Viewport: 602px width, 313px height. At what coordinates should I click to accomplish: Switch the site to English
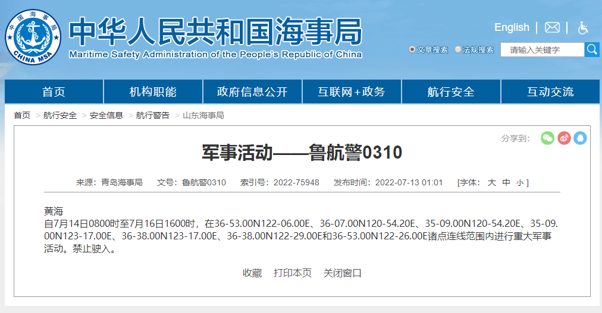tap(512, 27)
